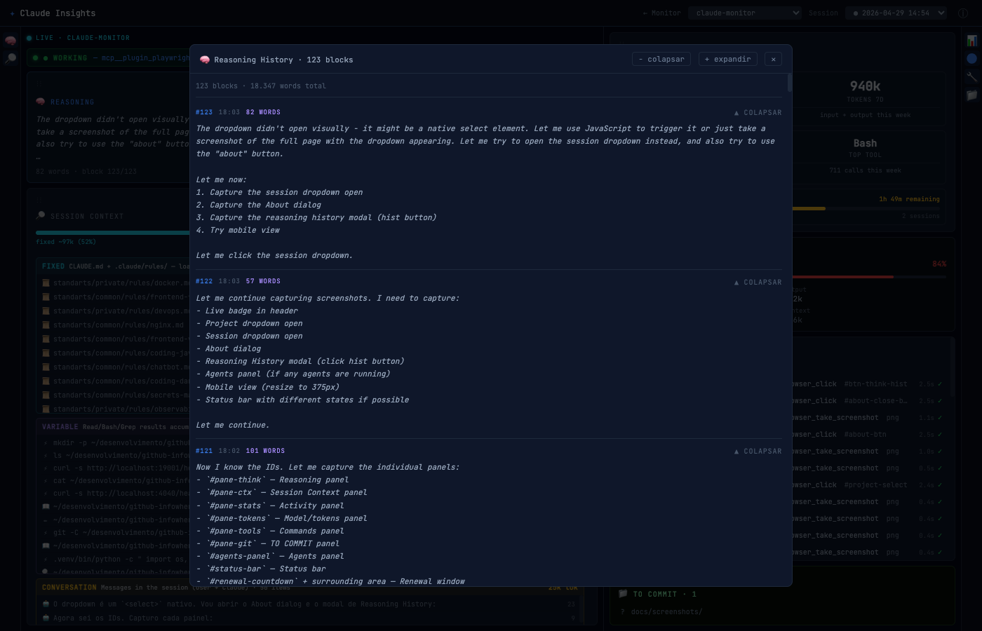Close the Reasoning History modal

pos(773,60)
